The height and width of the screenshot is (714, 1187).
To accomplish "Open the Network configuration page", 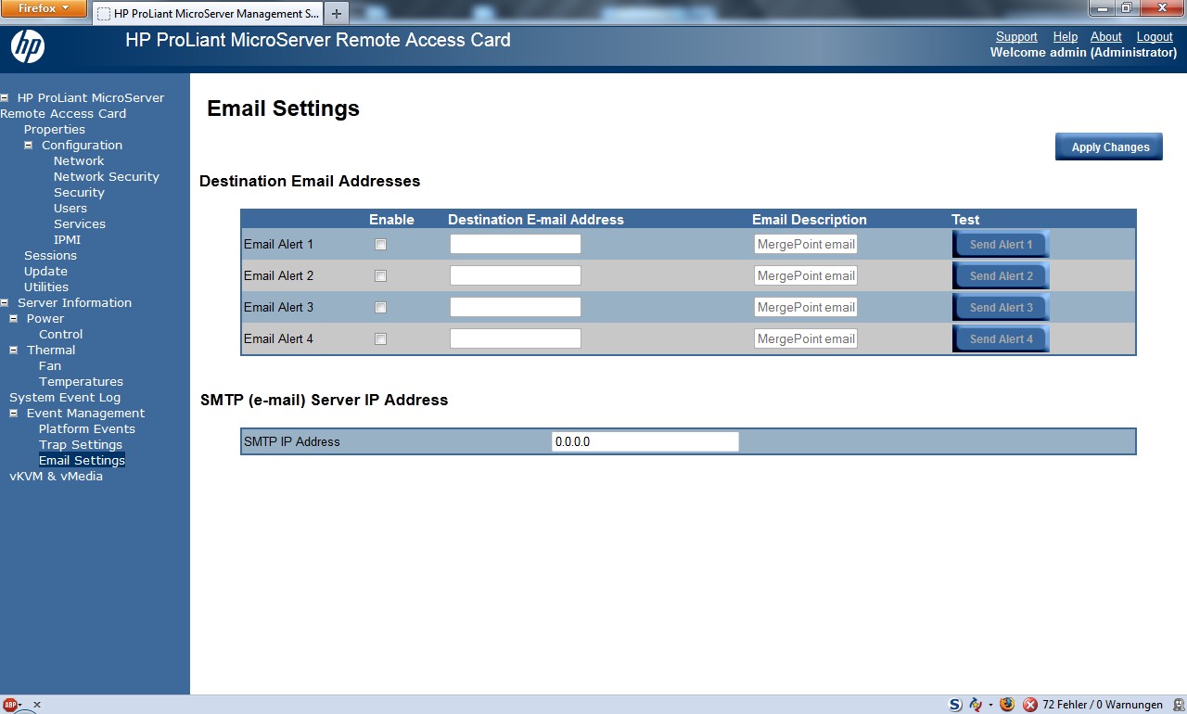I will pyautogui.click(x=79, y=160).
